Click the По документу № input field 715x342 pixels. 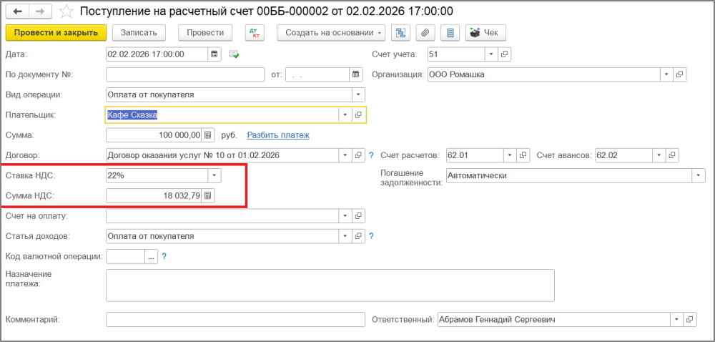tap(185, 74)
